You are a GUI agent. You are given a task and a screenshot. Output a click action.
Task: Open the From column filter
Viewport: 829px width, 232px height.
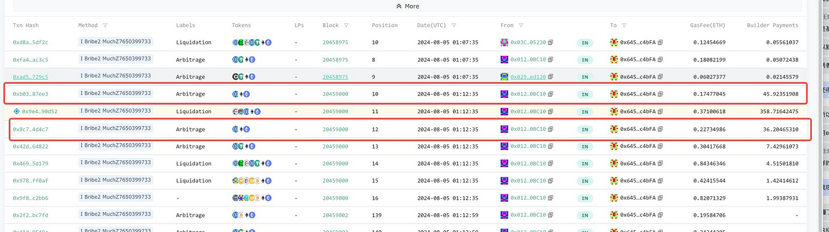click(521, 26)
